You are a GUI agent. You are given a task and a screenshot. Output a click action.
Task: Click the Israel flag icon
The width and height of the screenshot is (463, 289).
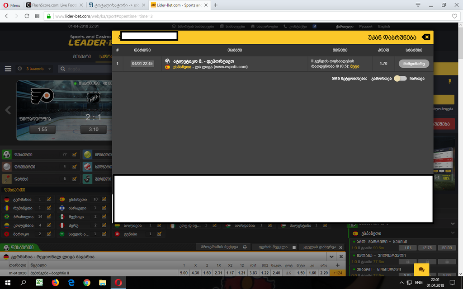pyautogui.click(x=61, y=208)
